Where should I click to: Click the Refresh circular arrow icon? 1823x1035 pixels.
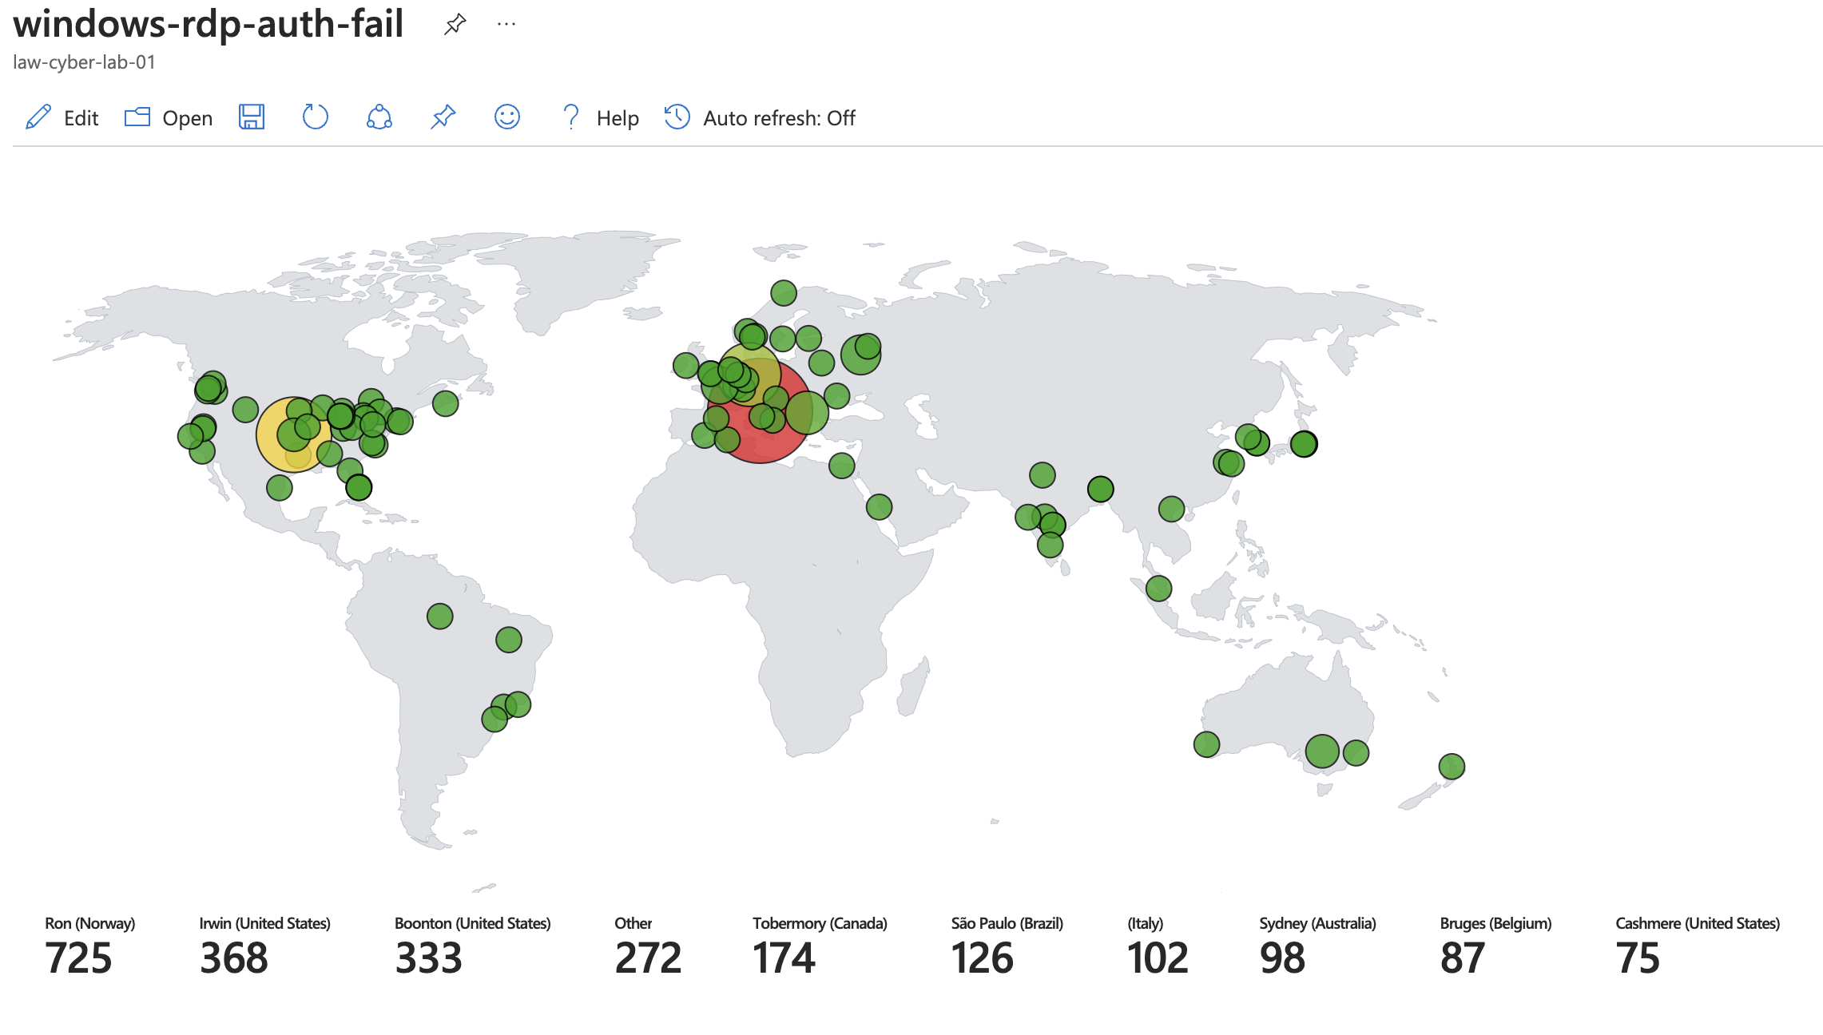tap(315, 117)
